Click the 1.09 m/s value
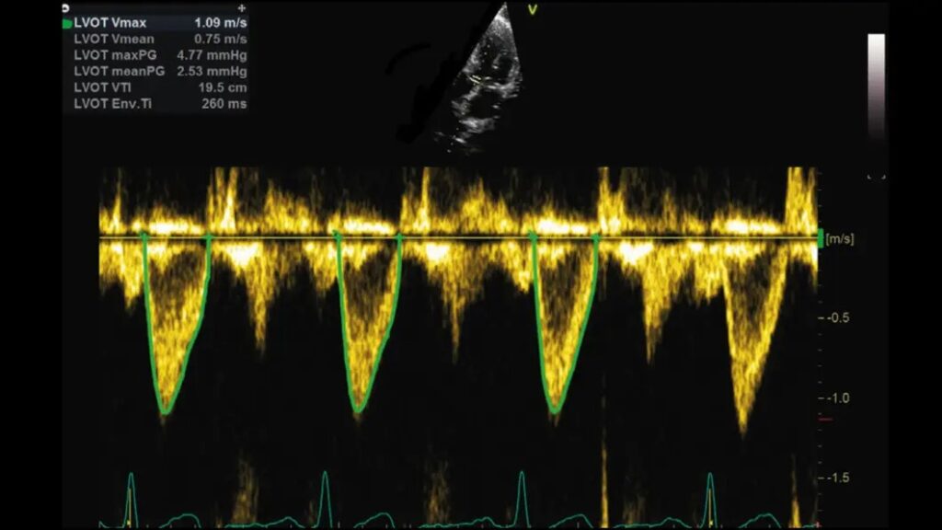Viewport: 942px width, 530px height. click(221, 23)
